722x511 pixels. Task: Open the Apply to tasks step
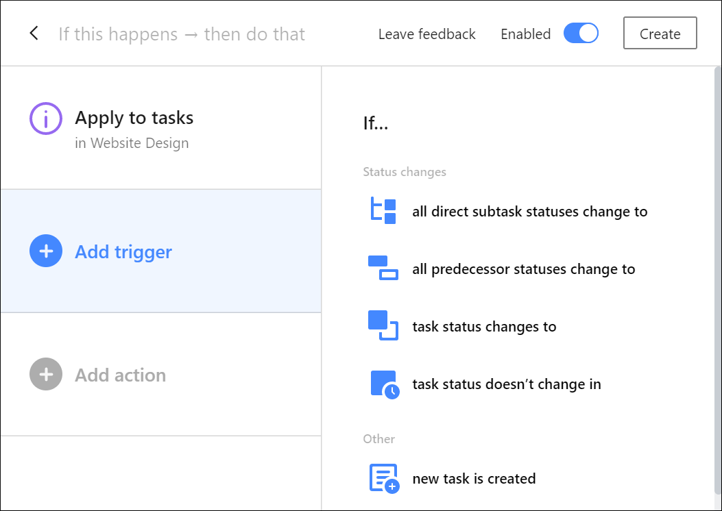[x=134, y=118]
